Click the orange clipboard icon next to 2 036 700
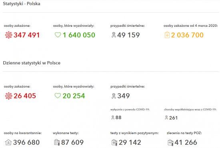Viewport: 220px width, 148px height. tap(167, 35)
